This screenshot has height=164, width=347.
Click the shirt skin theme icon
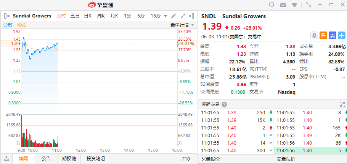(x=294, y=5)
